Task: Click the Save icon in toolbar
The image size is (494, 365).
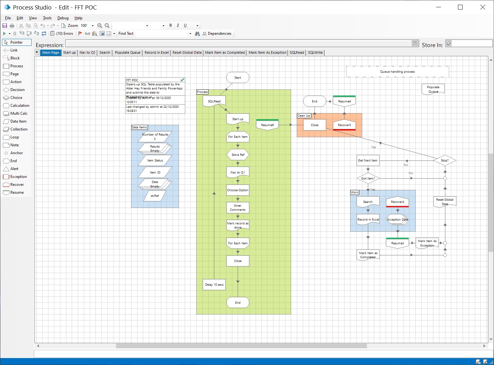Action: click(5, 26)
